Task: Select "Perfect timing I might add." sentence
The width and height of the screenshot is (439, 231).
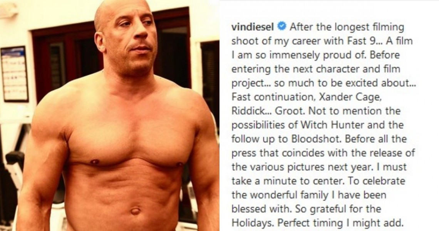Action: coord(341,223)
